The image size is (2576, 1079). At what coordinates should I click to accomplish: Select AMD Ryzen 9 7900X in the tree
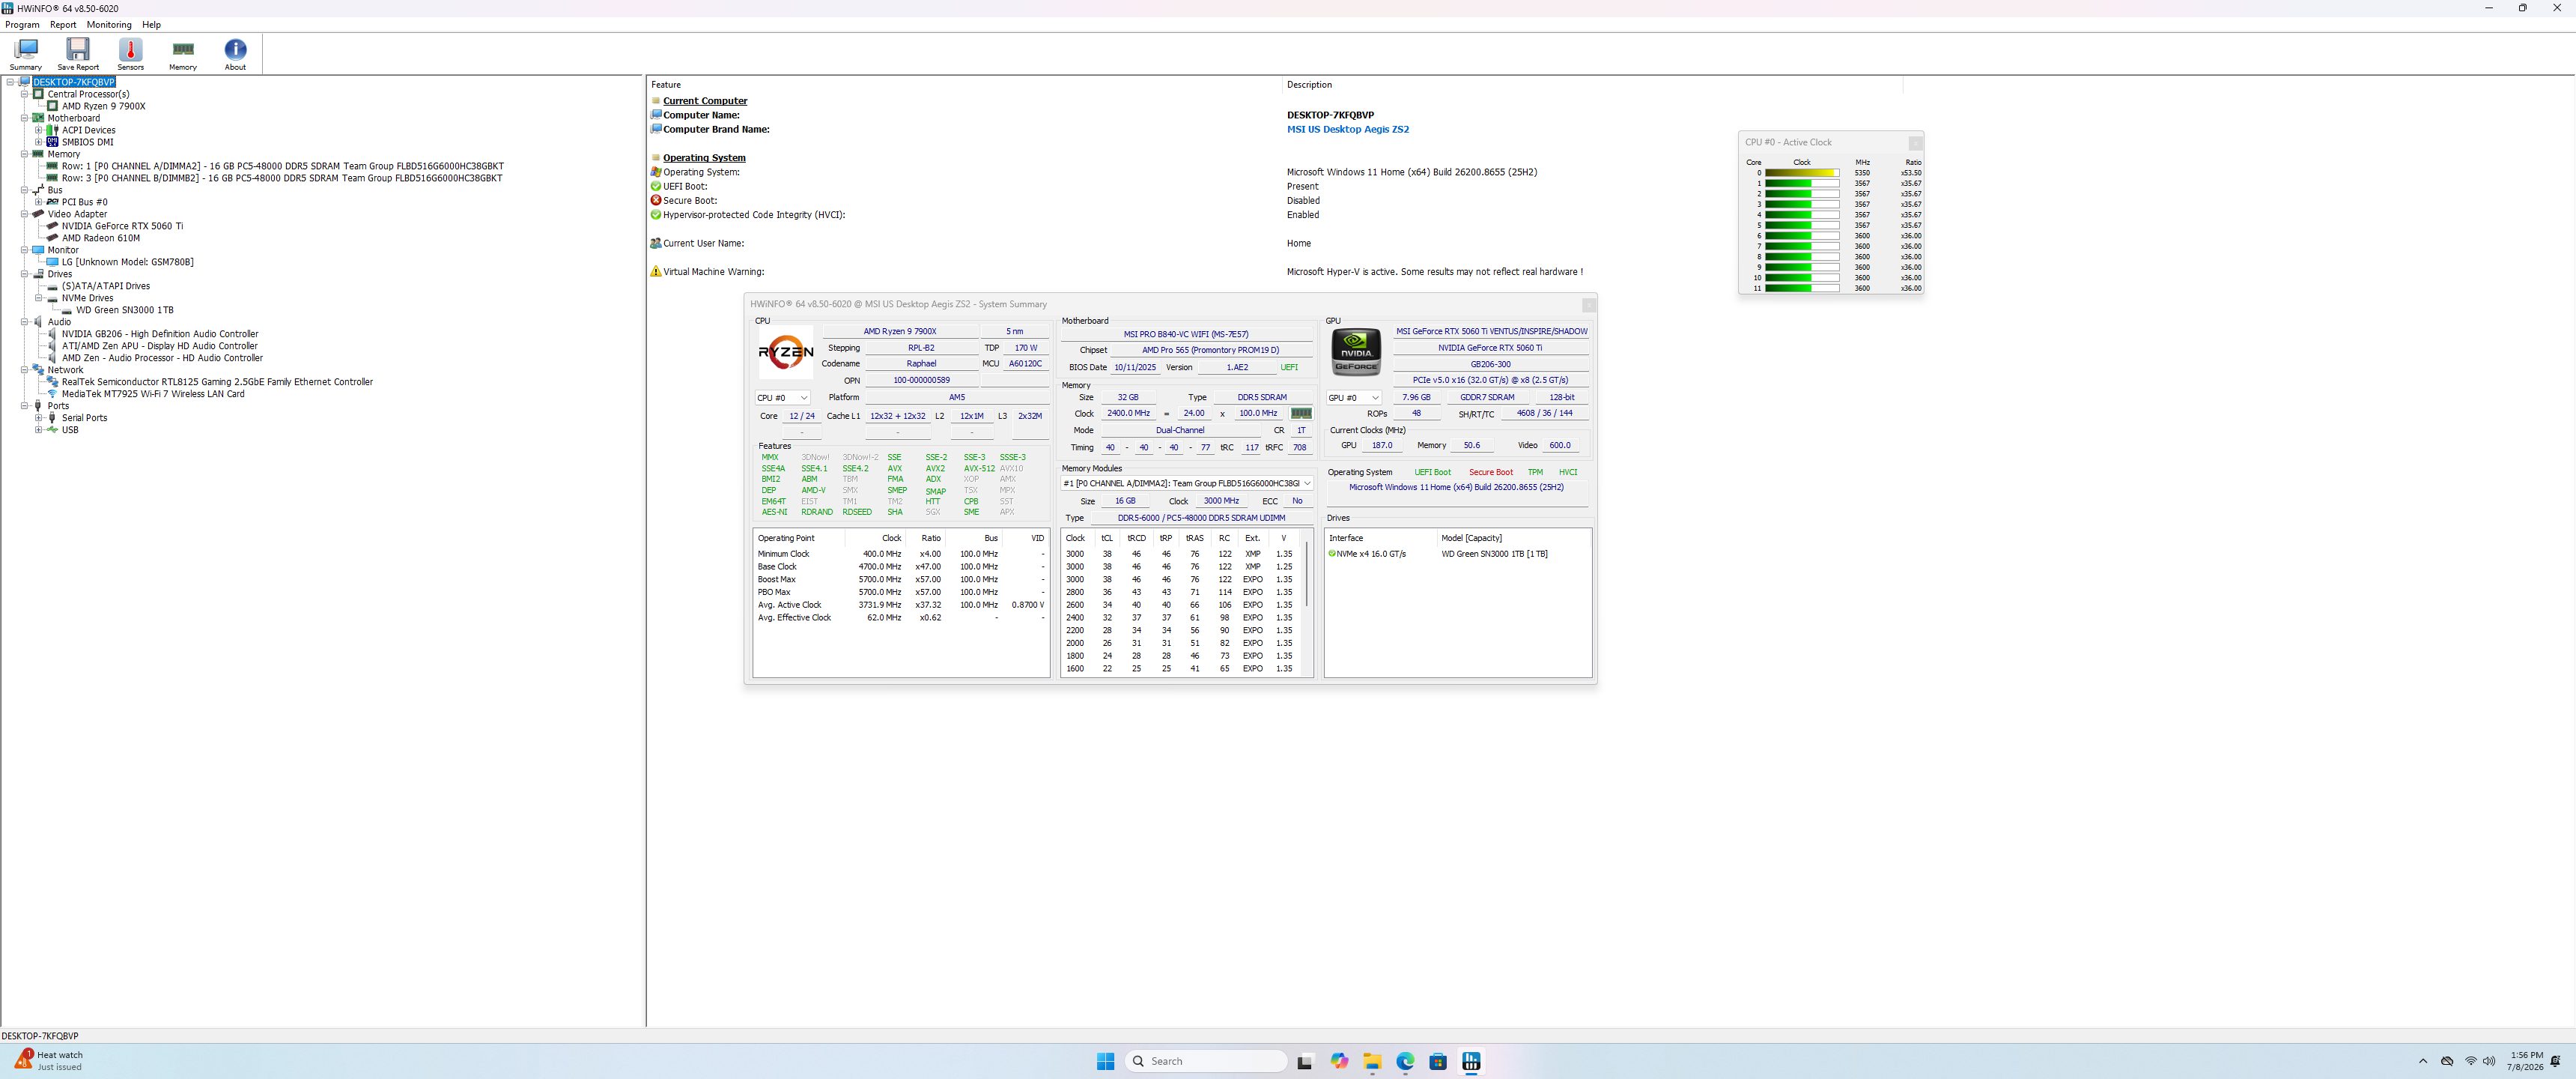103,106
